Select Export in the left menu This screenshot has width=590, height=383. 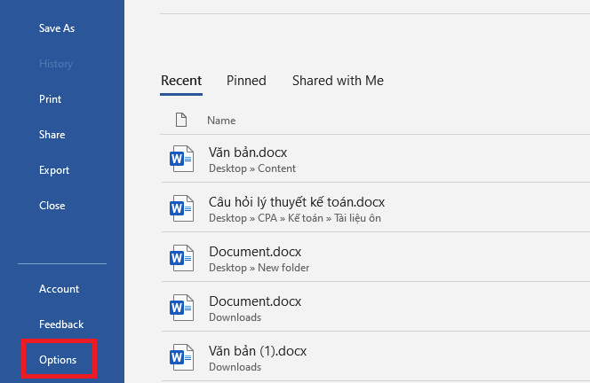click(x=54, y=170)
